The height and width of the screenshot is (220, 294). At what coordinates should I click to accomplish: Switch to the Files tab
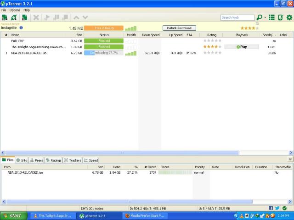pos(8,160)
